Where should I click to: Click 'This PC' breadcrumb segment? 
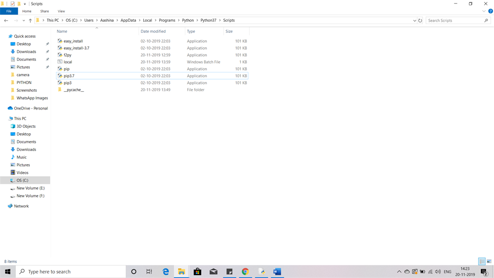pyautogui.click(x=53, y=20)
